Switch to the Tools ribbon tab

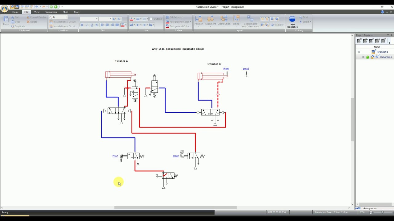tap(77, 12)
